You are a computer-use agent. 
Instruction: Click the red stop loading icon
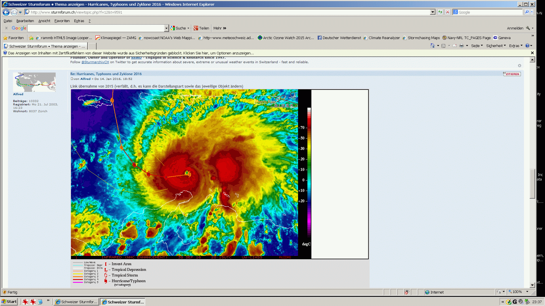click(448, 12)
